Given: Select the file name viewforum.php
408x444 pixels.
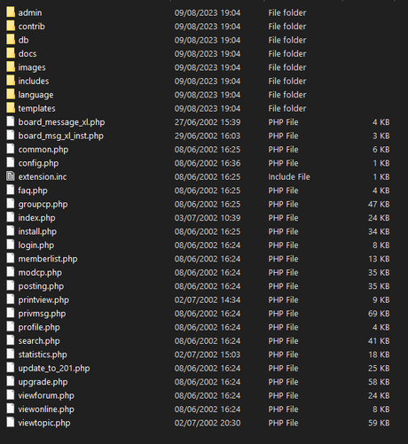Looking at the screenshot, I should point(46,396).
